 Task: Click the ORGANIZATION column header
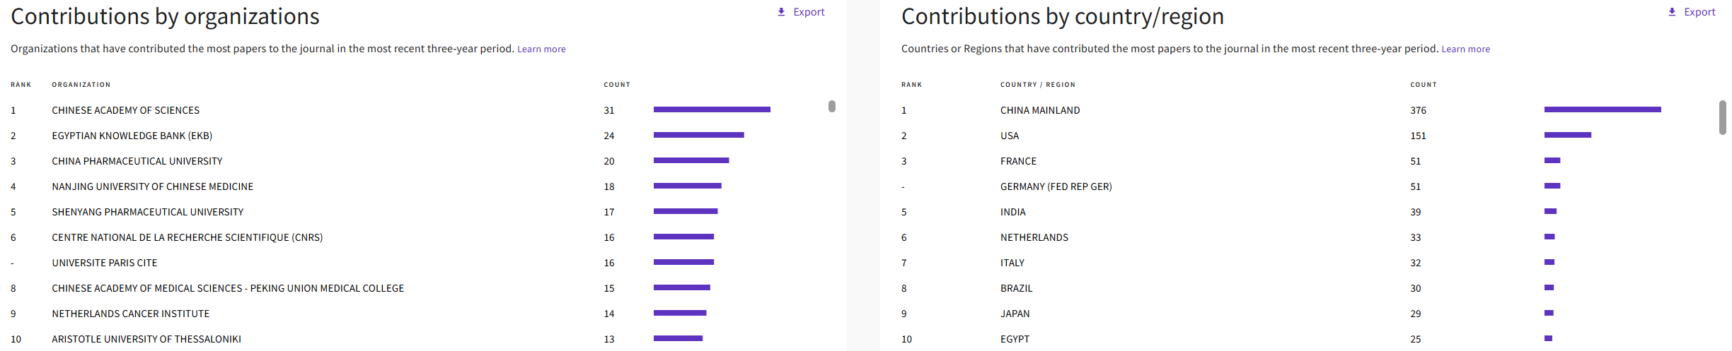pyautogui.click(x=81, y=85)
